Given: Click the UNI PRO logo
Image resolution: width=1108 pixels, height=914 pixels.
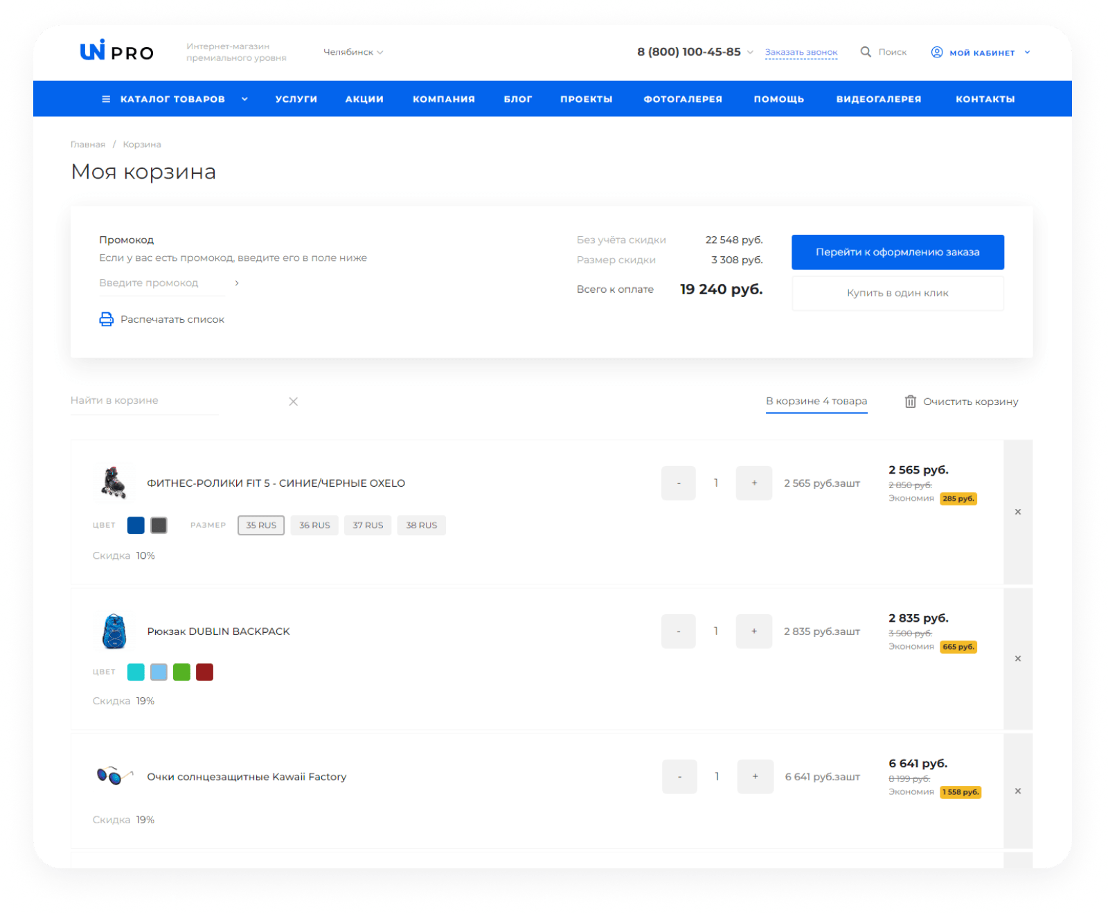Looking at the screenshot, I should 116,51.
